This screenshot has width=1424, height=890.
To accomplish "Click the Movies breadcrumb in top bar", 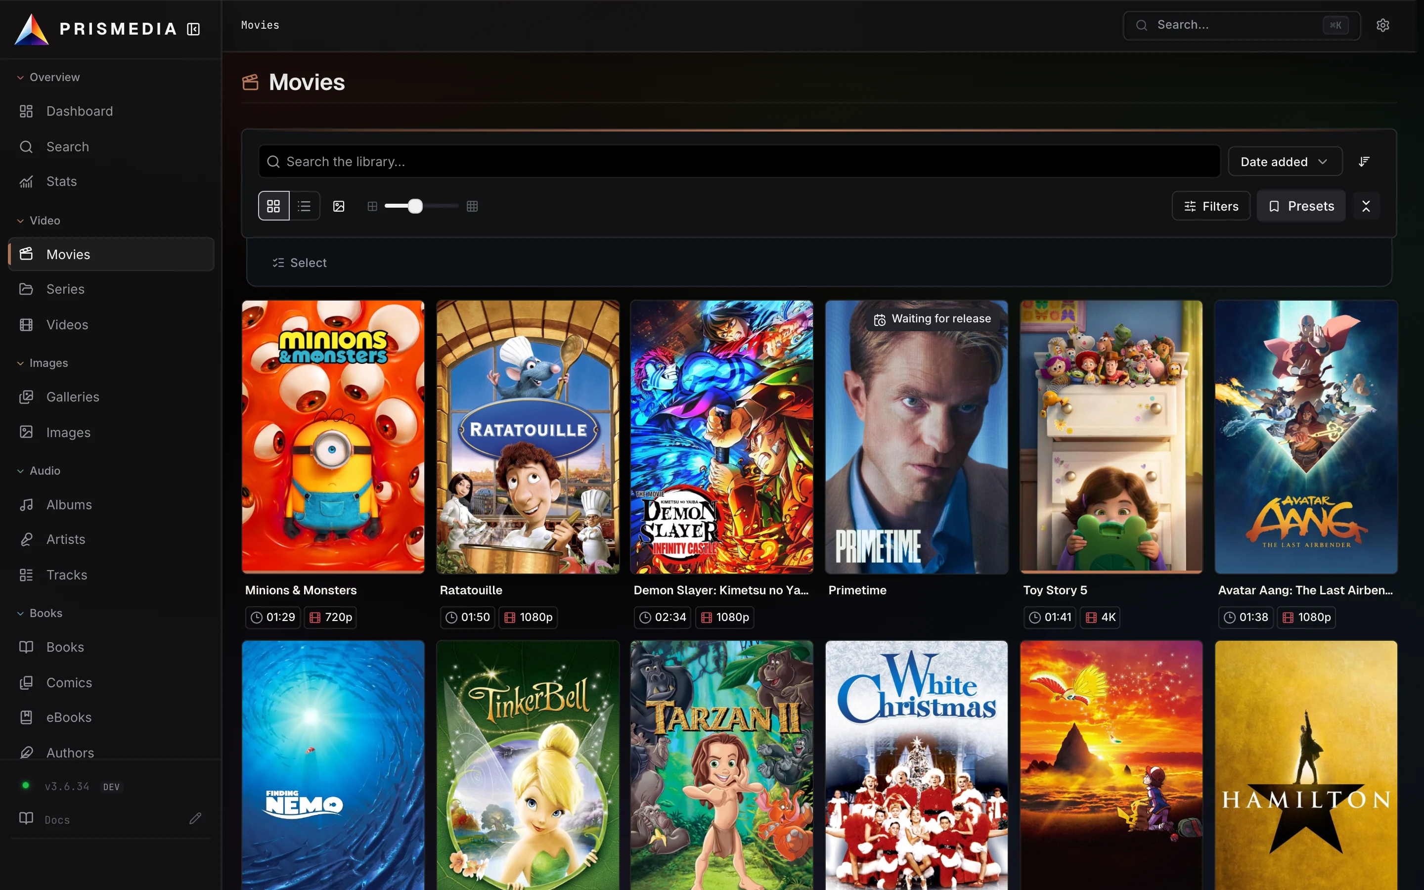I will tap(260, 25).
